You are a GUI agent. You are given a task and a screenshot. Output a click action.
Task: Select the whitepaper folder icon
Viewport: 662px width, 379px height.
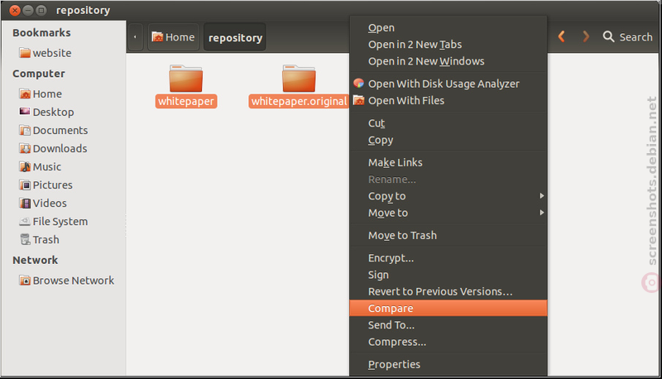[185, 78]
